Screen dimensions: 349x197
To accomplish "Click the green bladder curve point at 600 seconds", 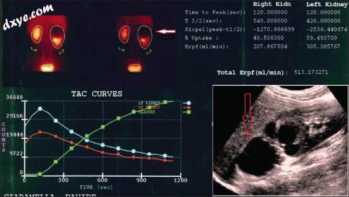I will [103, 127].
